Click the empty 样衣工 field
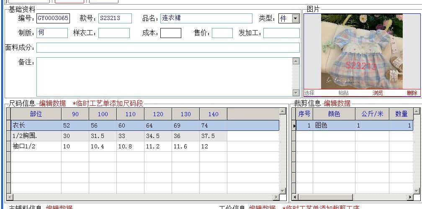This screenshot has height=209, width=422. click(x=114, y=33)
